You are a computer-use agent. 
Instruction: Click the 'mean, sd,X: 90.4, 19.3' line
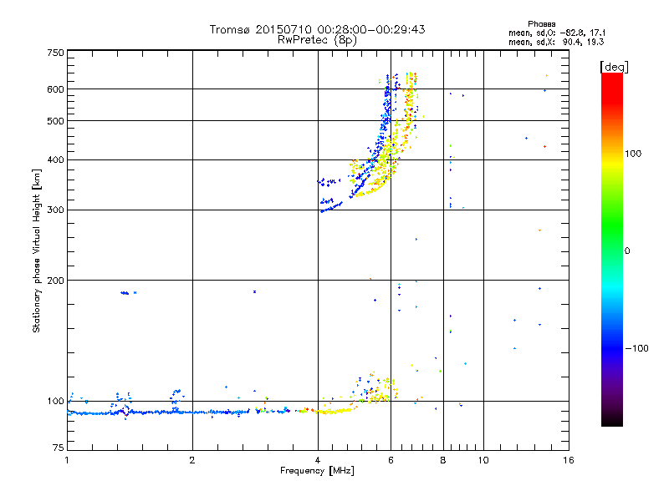point(556,43)
